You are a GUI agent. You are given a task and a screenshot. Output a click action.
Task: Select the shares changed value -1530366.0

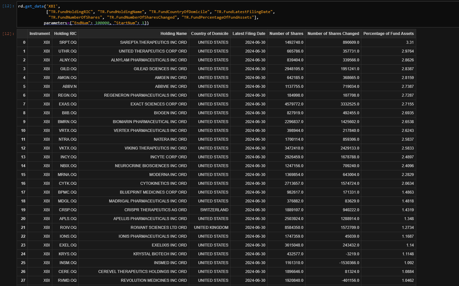pyautogui.click(x=349, y=263)
